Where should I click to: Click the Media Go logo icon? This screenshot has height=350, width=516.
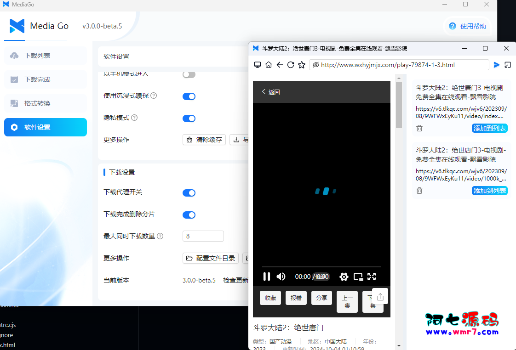(17, 26)
